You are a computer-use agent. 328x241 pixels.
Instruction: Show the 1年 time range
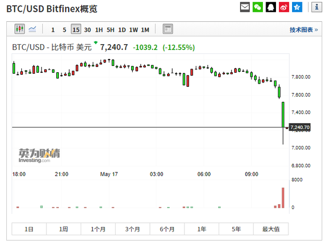(201, 229)
